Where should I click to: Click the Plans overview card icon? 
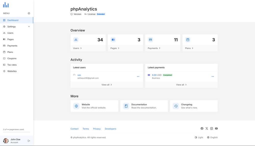coord(188,40)
